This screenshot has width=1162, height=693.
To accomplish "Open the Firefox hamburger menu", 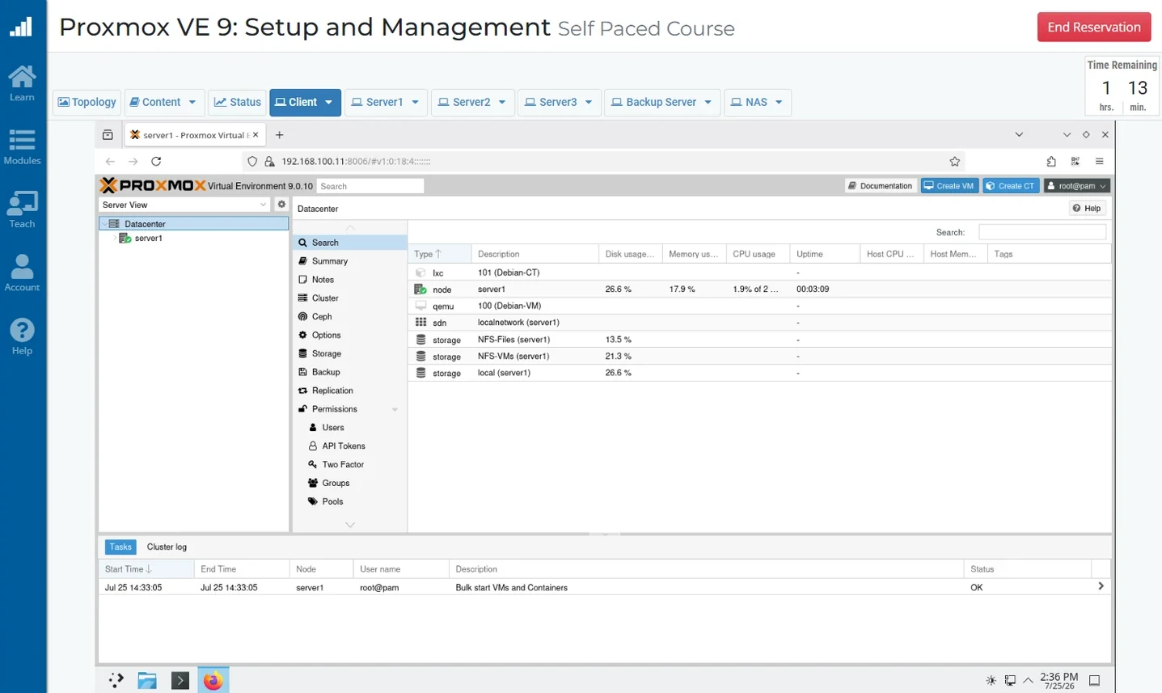I will [x=1099, y=161].
